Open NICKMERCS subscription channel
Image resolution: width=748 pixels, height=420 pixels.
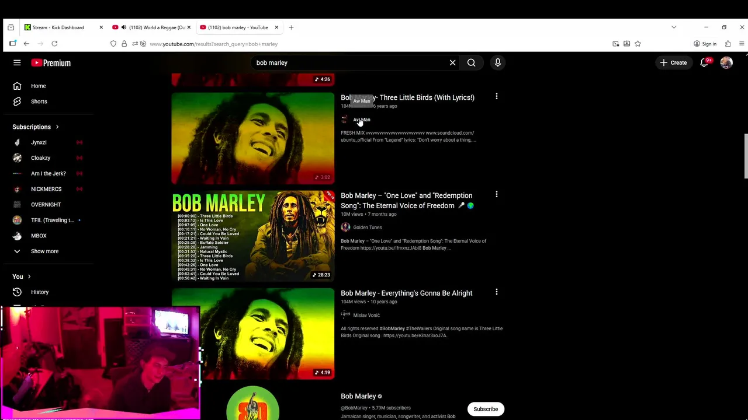pyautogui.click(x=47, y=189)
